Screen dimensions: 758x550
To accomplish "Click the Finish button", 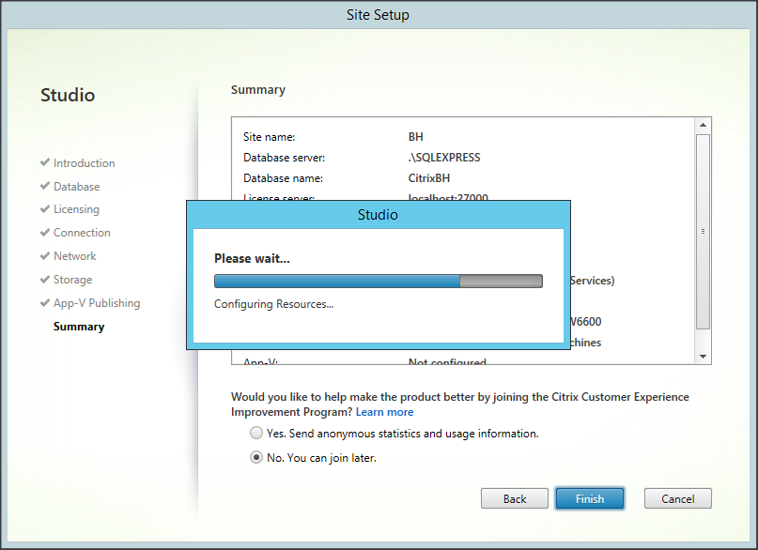I will point(590,498).
